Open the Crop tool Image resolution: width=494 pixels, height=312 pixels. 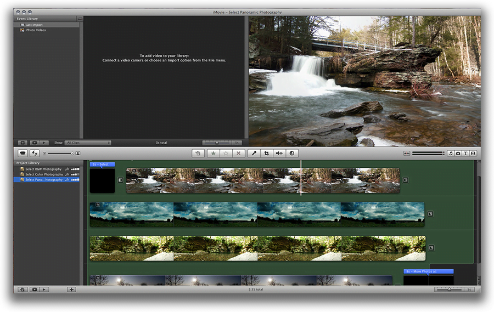[267, 154]
